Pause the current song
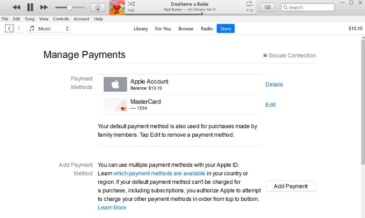Viewport: 365px width, 218px height. click(30, 7)
